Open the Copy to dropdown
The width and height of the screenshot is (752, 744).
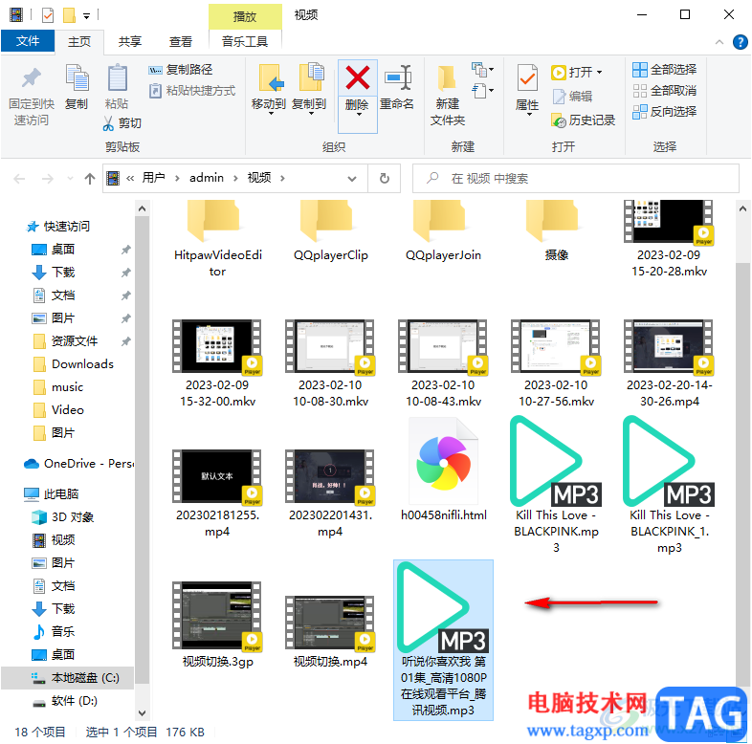[311, 115]
